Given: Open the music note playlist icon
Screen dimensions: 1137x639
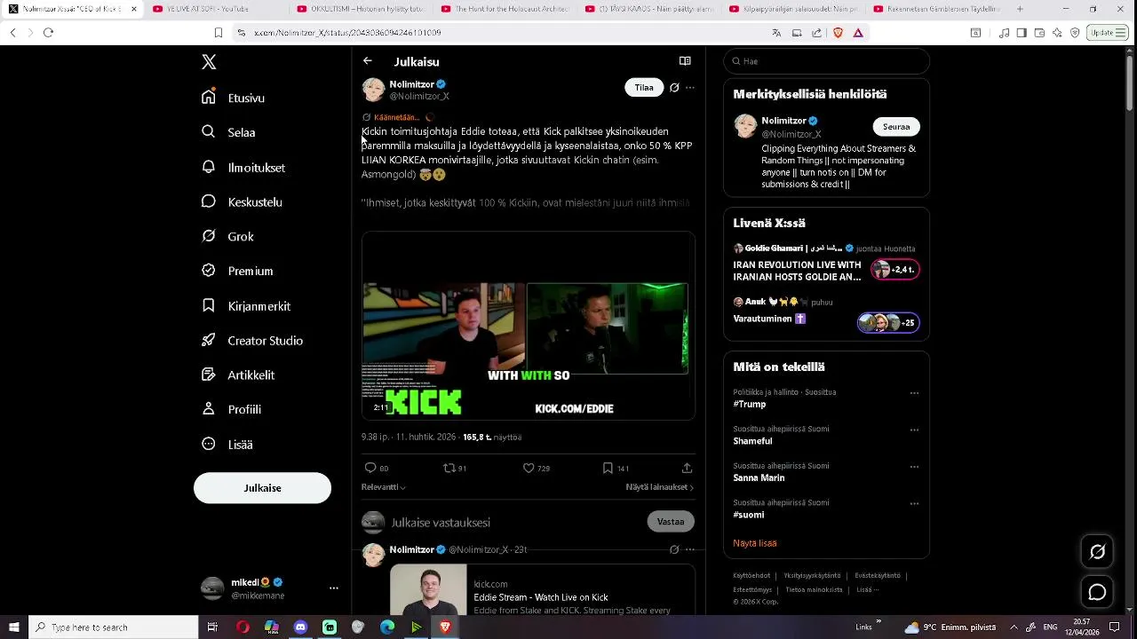Looking at the screenshot, I should point(1004,33).
